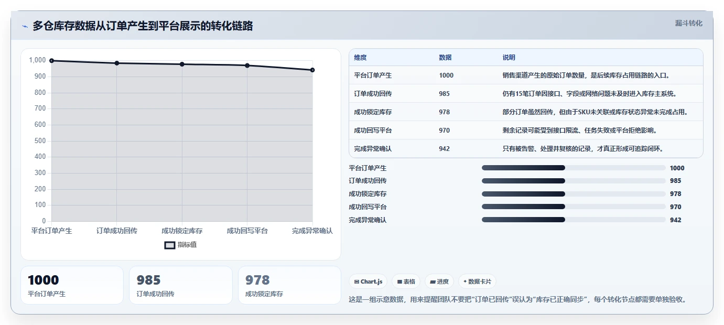Click the 平台订单产生 progress bar
724x325 pixels.
point(574,168)
